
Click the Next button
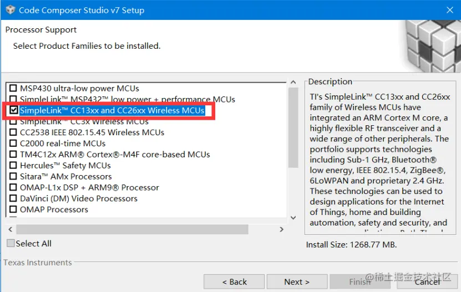click(x=297, y=281)
